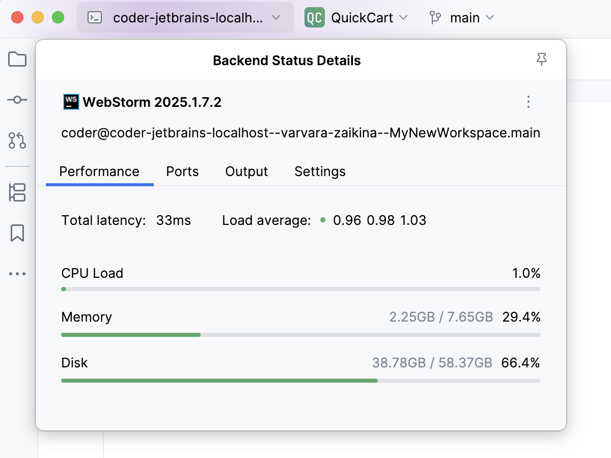This screenshot has height=458, width=611.
Task: Open the Commit tool window icon
Action: tap(17, 100)
